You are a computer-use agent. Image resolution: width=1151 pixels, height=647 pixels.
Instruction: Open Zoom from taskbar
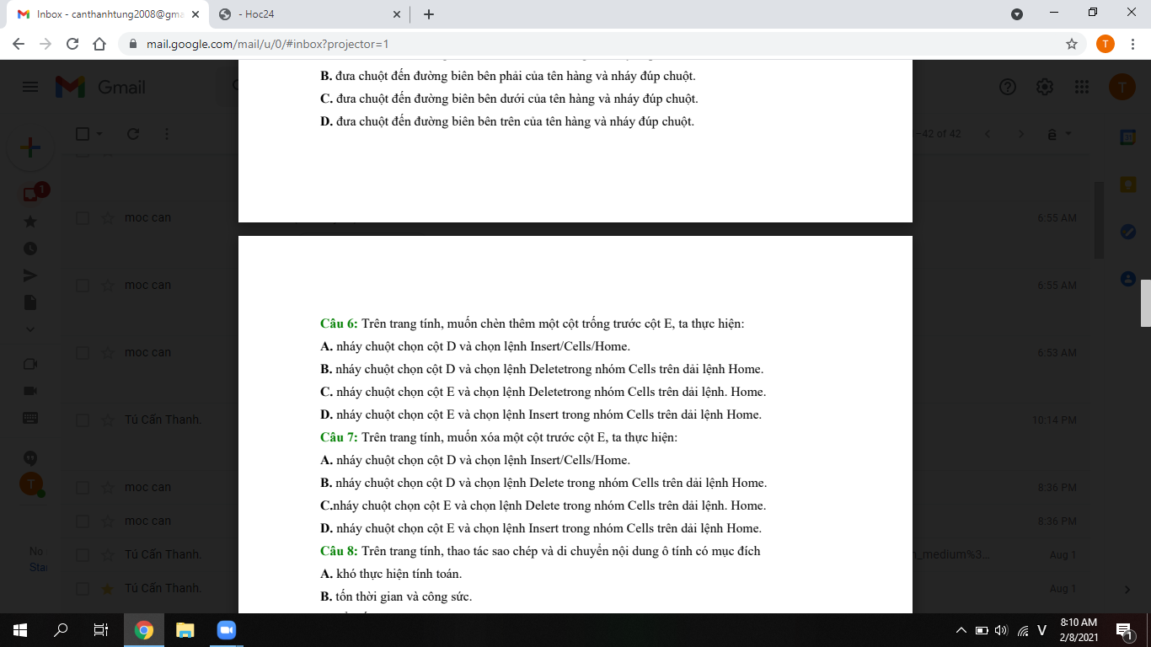pos(226,630)
